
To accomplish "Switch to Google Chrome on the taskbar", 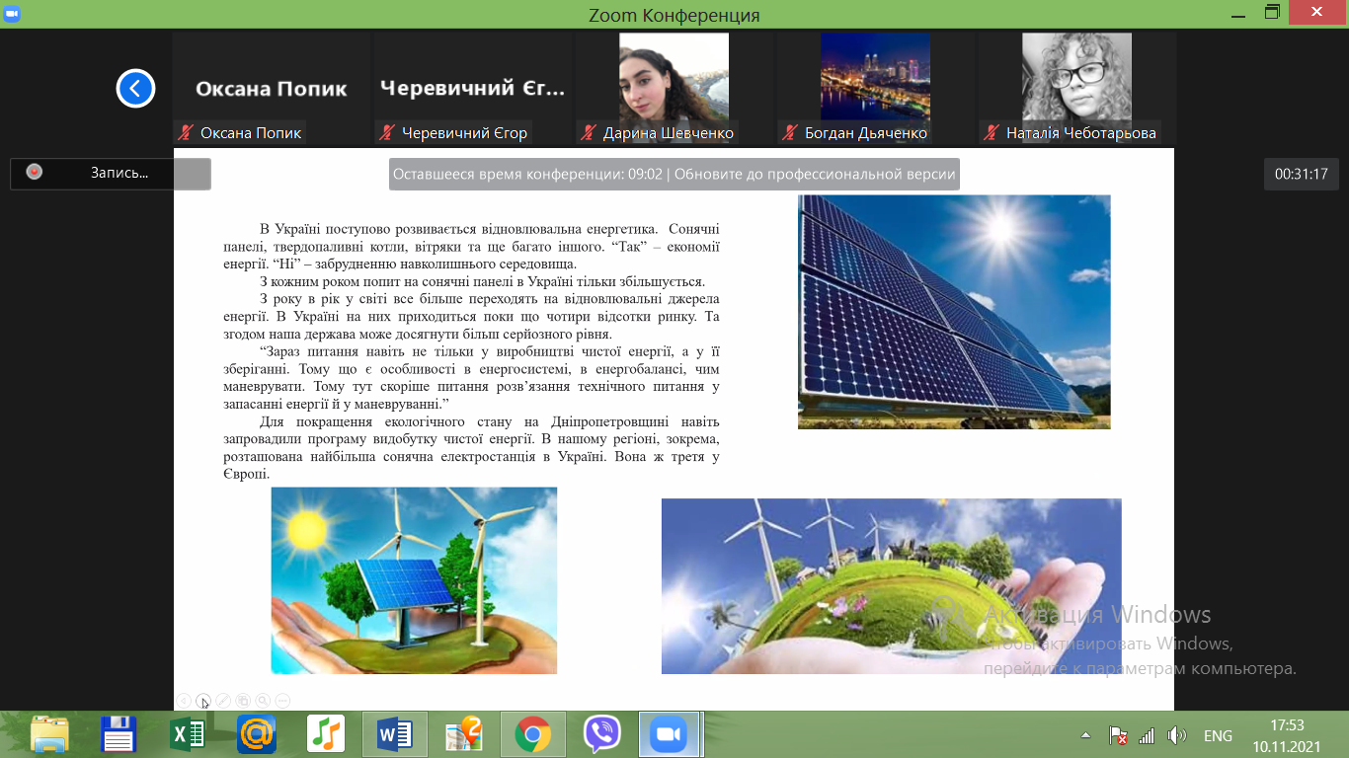I will point(532,734).
